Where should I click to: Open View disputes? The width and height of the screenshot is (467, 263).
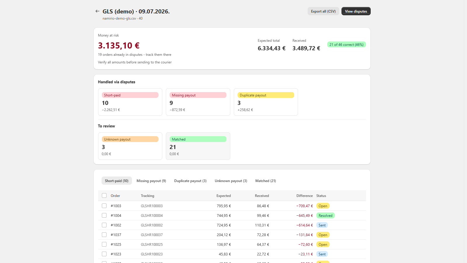(x=356, y=11)
